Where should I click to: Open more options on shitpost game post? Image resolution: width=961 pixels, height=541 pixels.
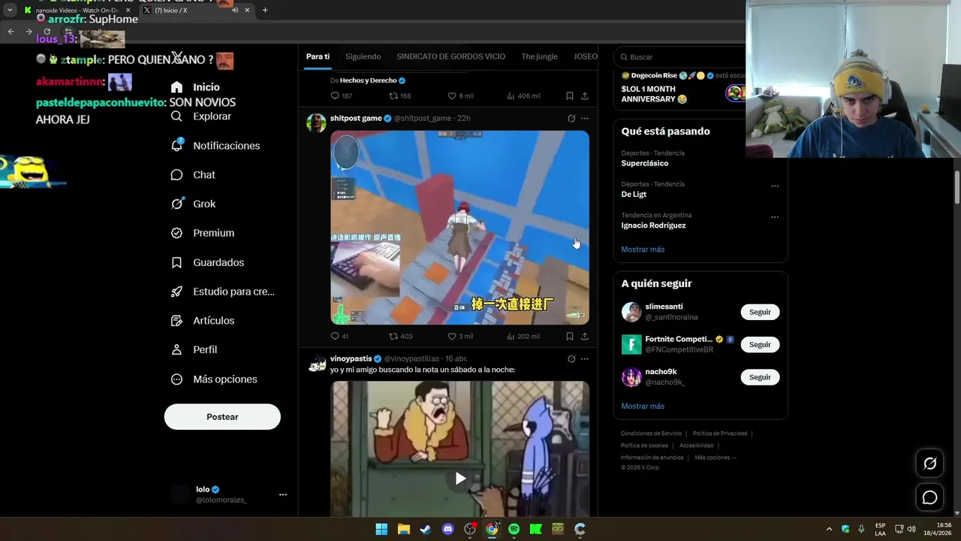click(585, 119)
